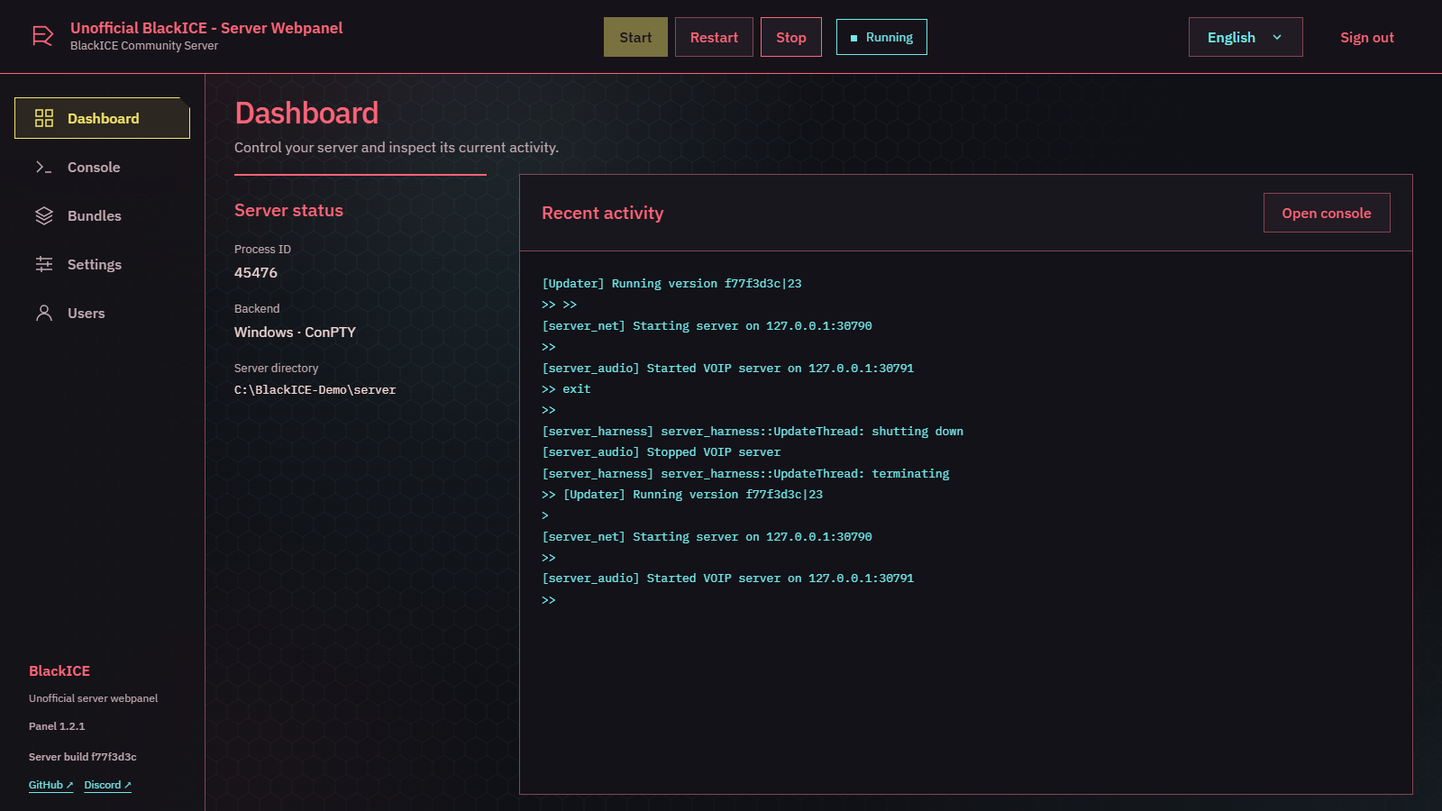Open the GitHub external link

[x=50, y=785]
